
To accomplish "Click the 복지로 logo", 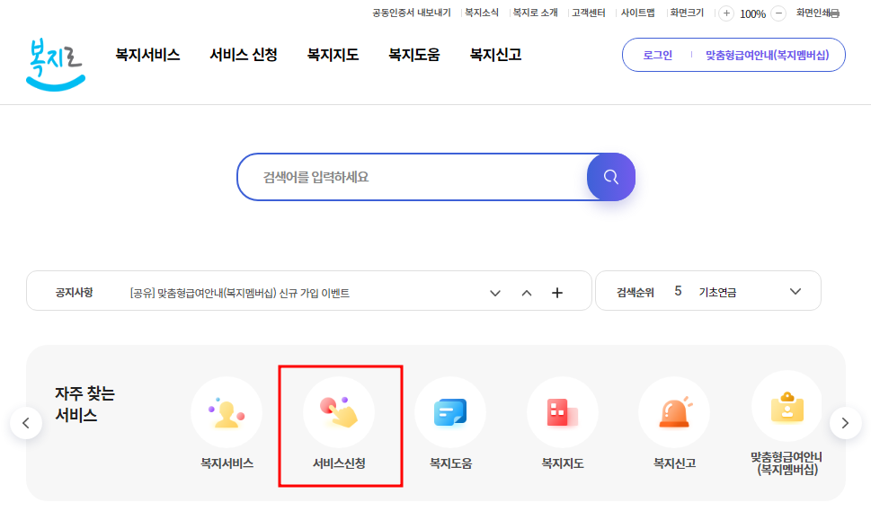I will pyautogui.click(x=56, y=65).
